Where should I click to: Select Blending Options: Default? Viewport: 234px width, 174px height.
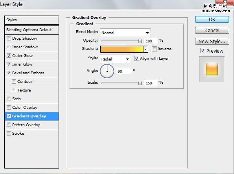pos(31,30)
